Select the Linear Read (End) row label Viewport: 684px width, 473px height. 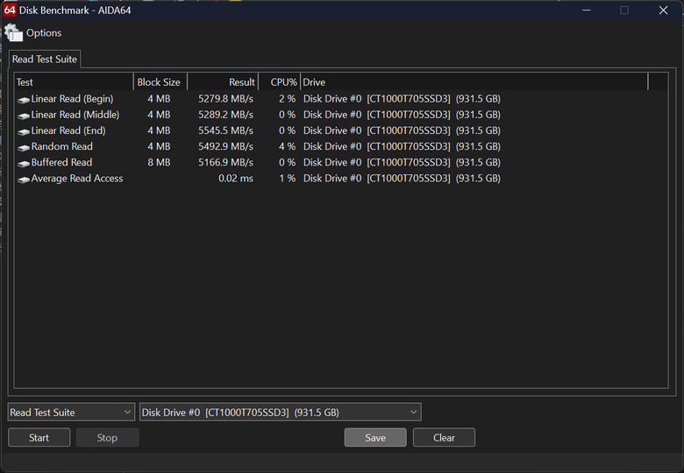(68, 131)
